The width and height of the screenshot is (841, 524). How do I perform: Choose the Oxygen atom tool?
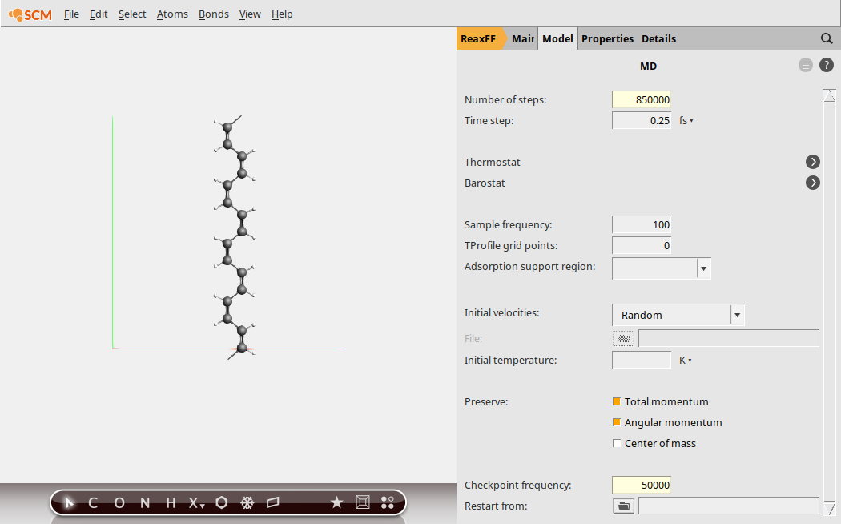(119, 502)
